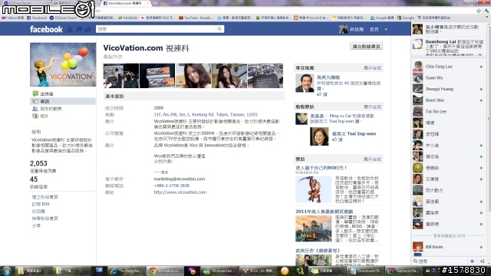The height and width of the screenshot is (276, 491).
Task: Expand the more description link
Action: click(165, 172)
